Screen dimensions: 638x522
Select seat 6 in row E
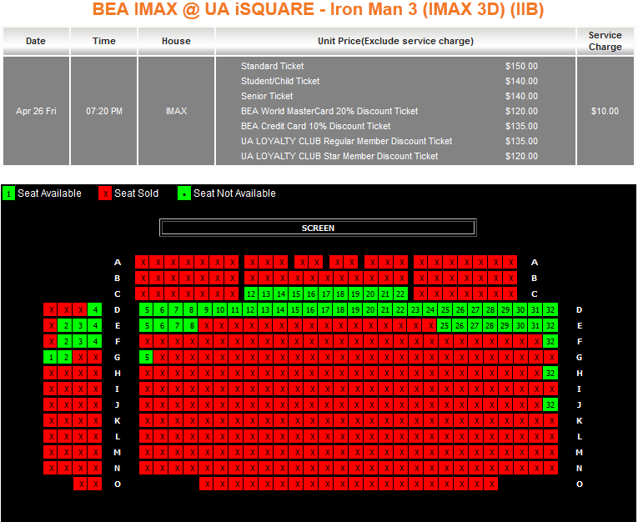162,325
